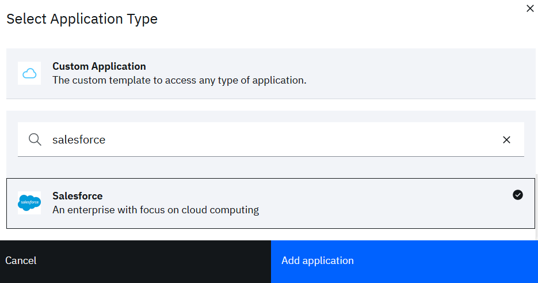Click 'The custom template to access' description
The height and width of the screenshot is (283, 538).
tap(180, 80)
